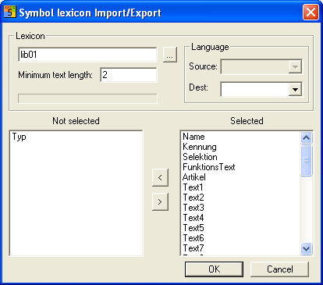
Task: Click the Selected list scroll down arrow
Action: (x=306, y=248)
